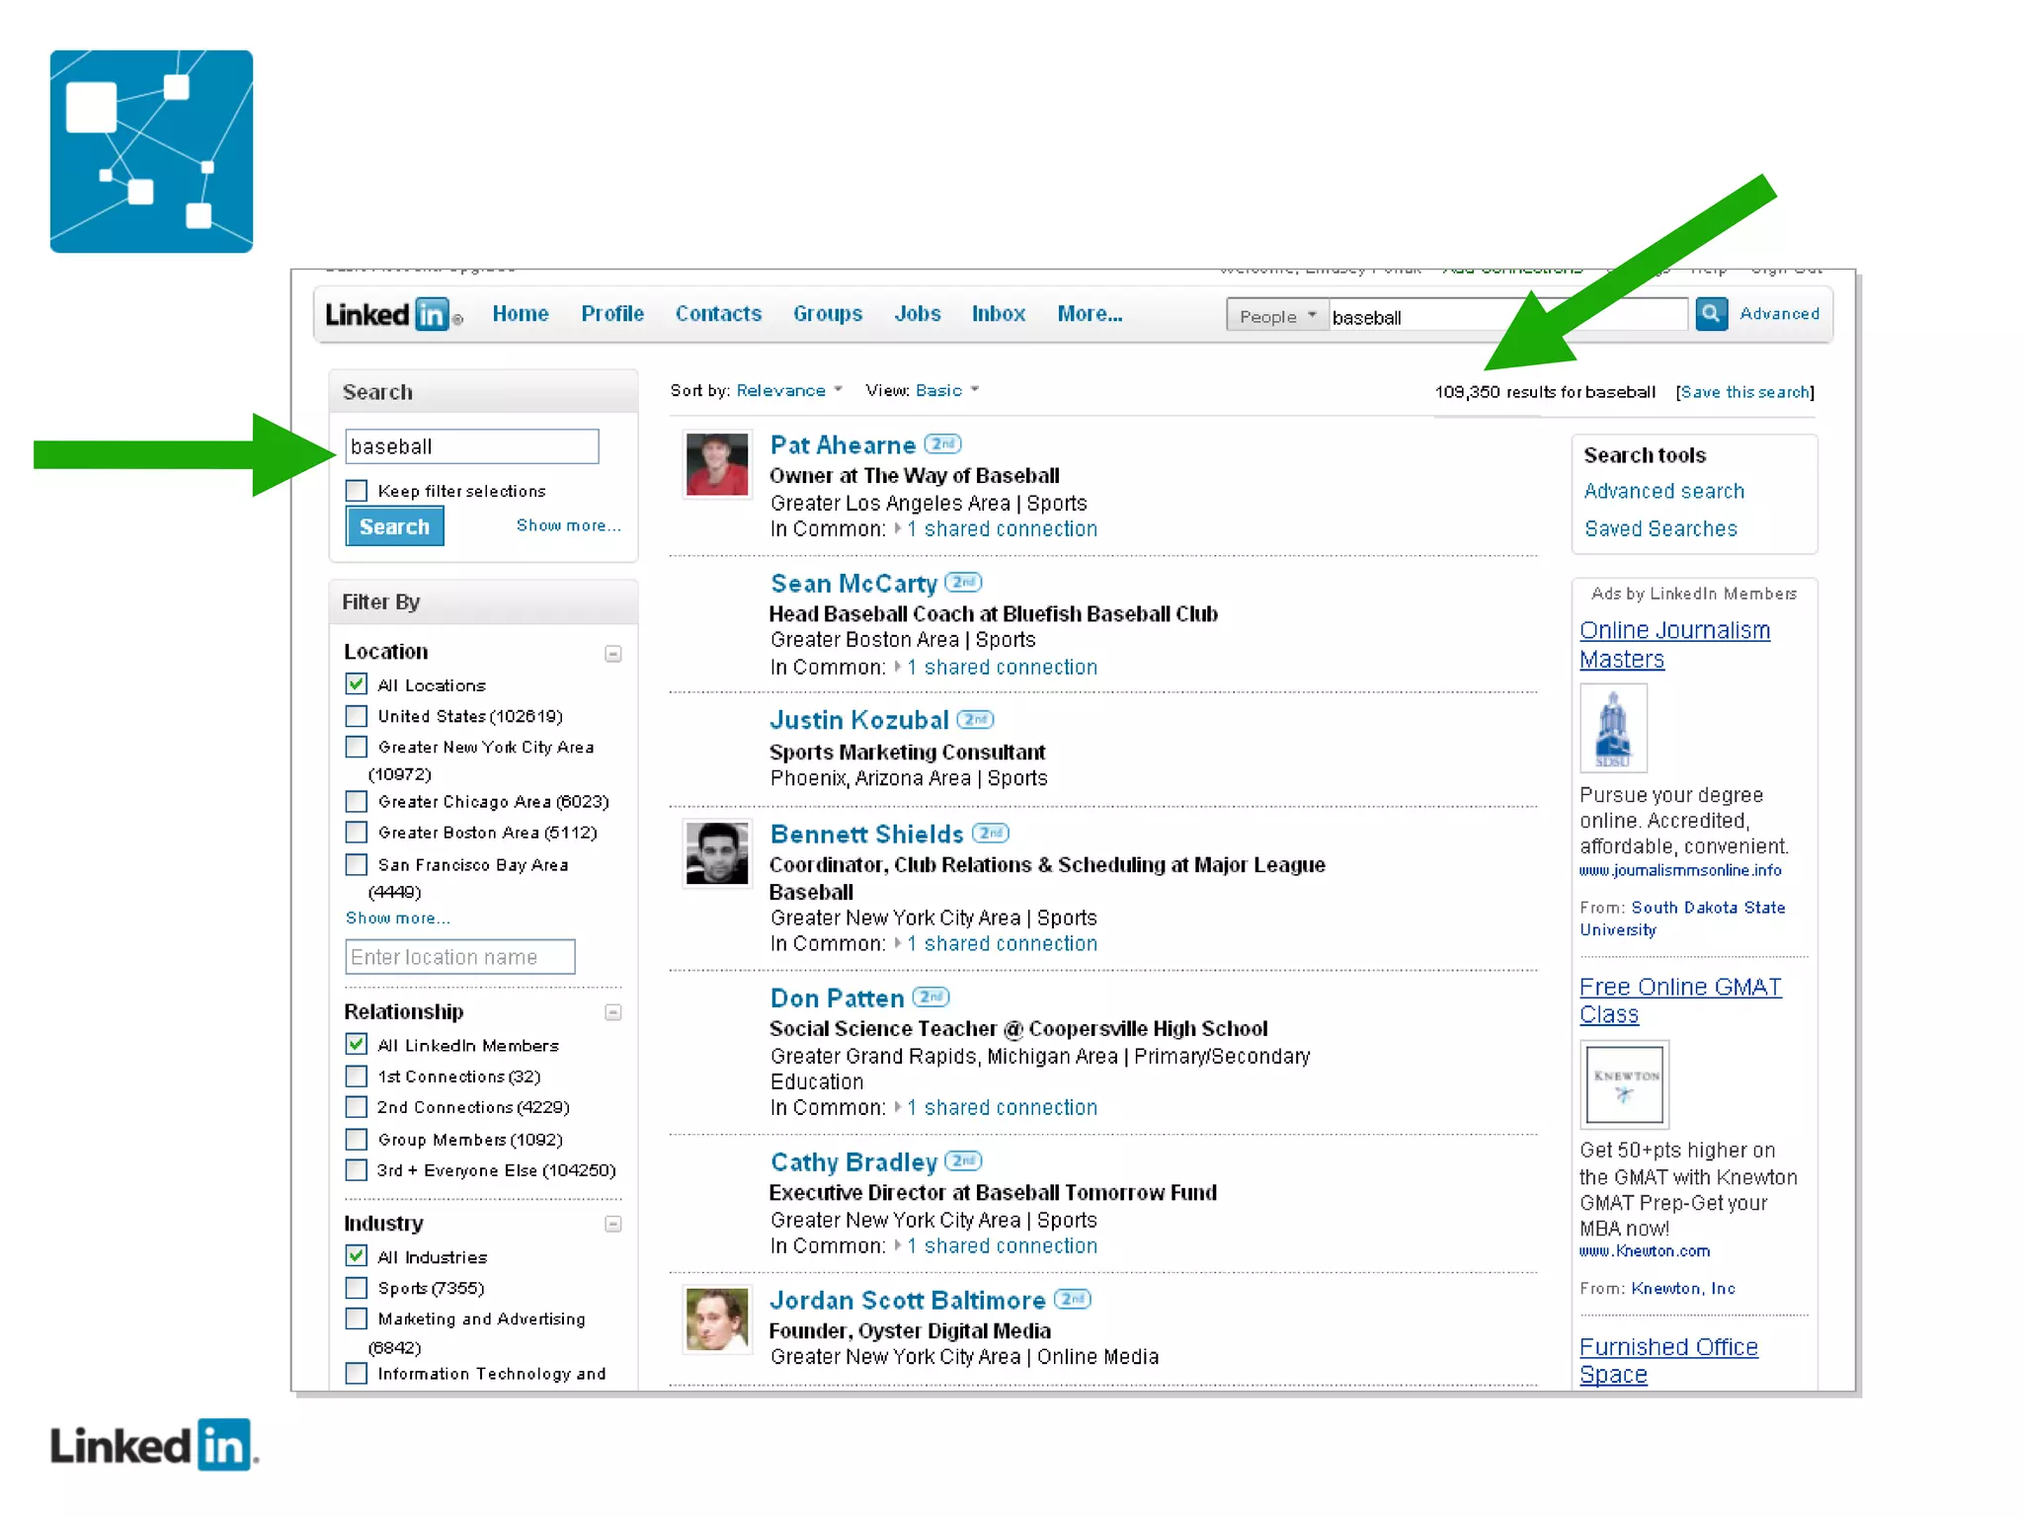Open the People search type dropdown
The image size is (2023, 1517).
point(1276,316)
